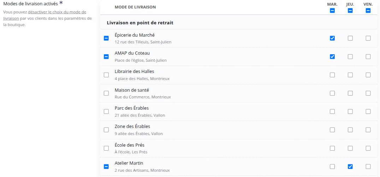Viewport: 380px width, 177px height.
Task: Toggle the JEU. column header checkbox
Action: (x=350, y=11)
